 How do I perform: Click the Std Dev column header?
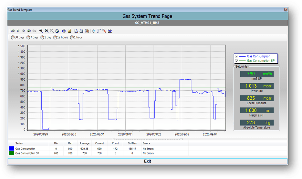132,143
